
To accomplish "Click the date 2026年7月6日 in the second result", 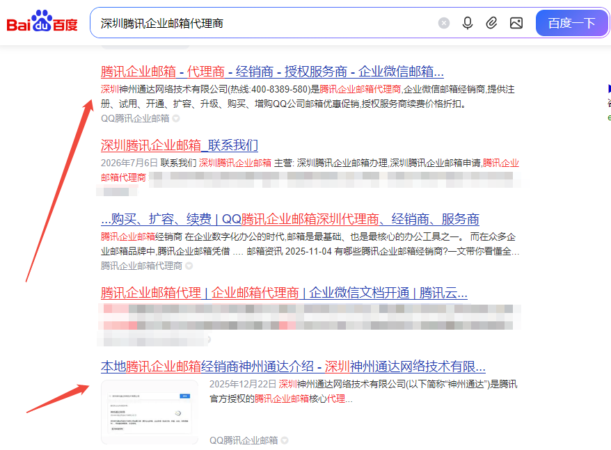I will coord(129,163).
